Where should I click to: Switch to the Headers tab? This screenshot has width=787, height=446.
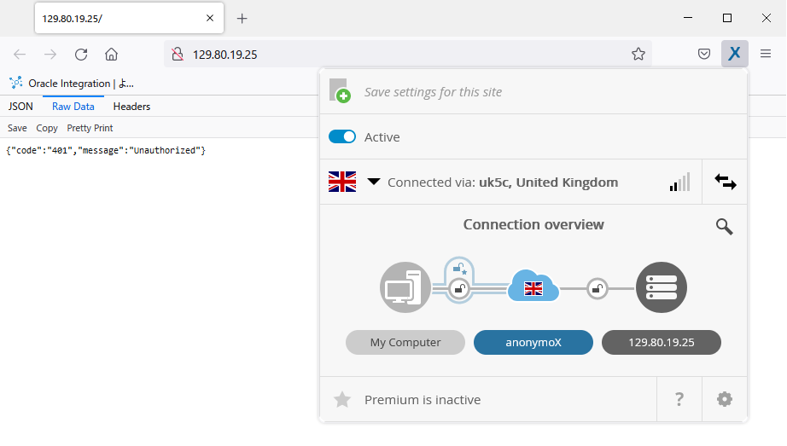pyautogui.click(x=131, y=107)
